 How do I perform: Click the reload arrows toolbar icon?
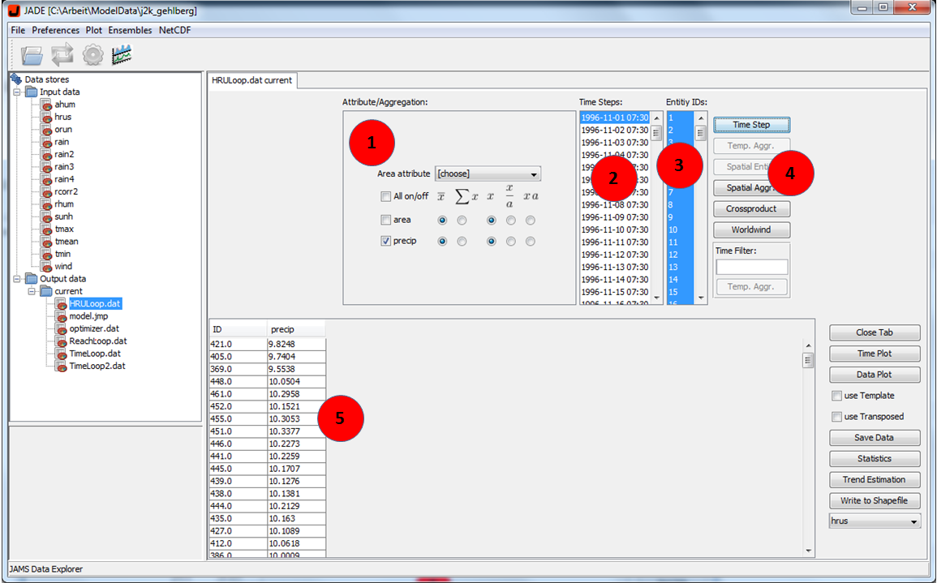coord(62,55)
